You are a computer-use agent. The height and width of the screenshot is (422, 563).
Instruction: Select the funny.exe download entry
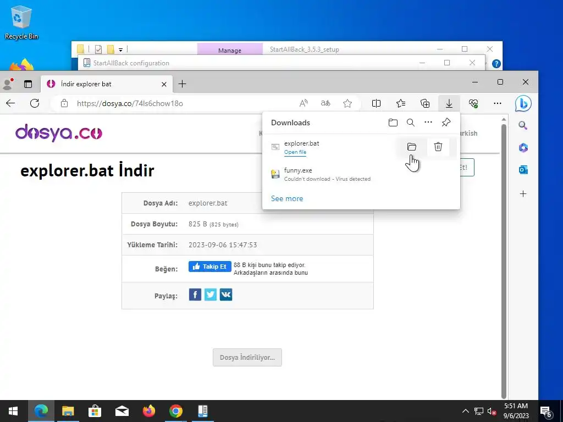(361, 174)
